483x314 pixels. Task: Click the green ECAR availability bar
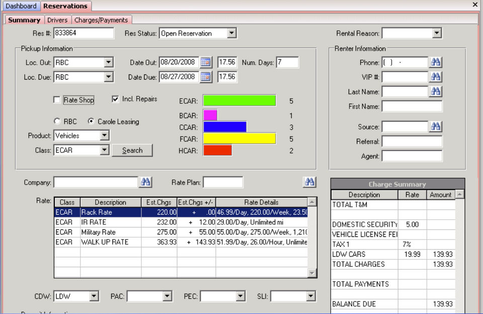239,101
